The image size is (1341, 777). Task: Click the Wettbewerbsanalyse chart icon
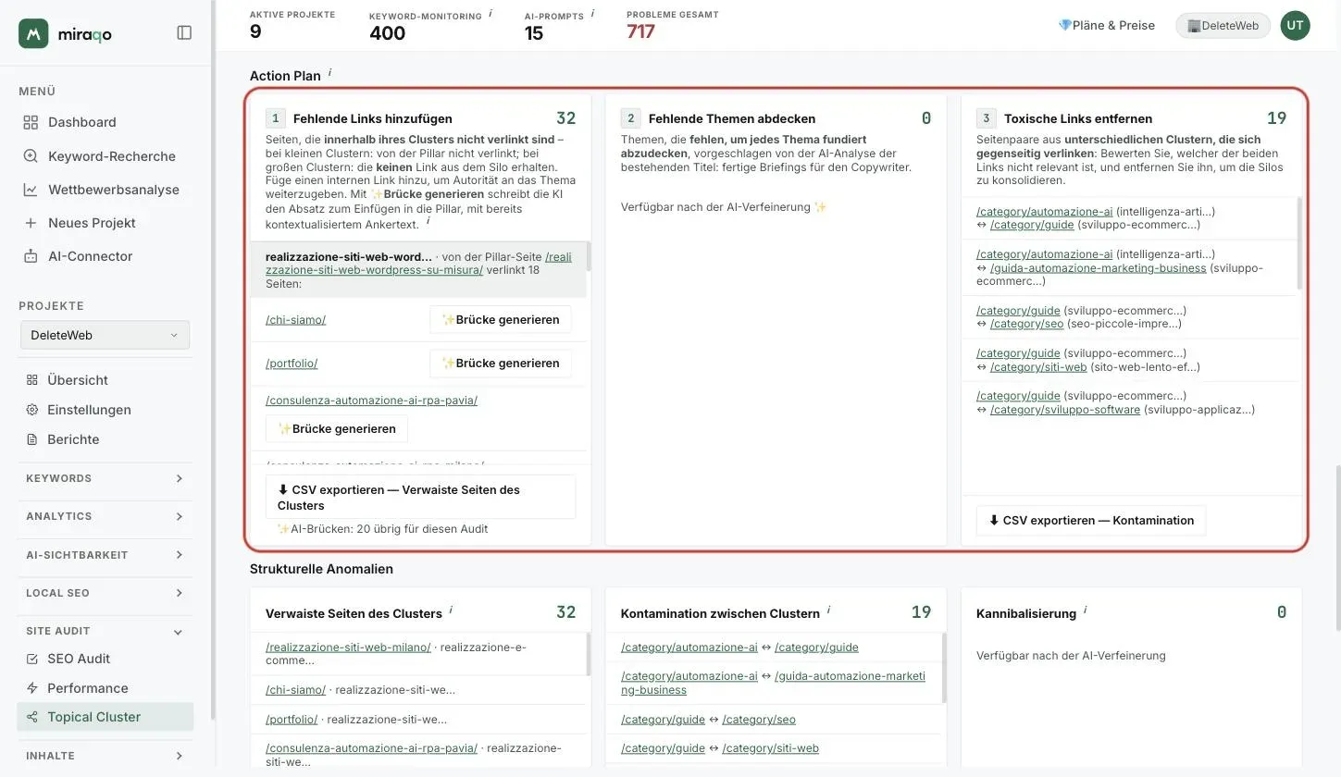coord(31,190)
